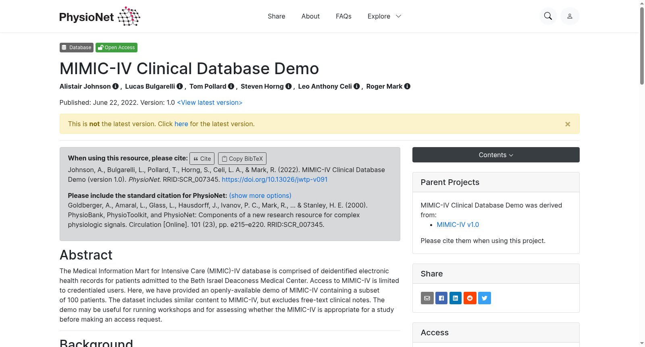
Task: Click the Open Access badge
Action: tap(117, 48)
